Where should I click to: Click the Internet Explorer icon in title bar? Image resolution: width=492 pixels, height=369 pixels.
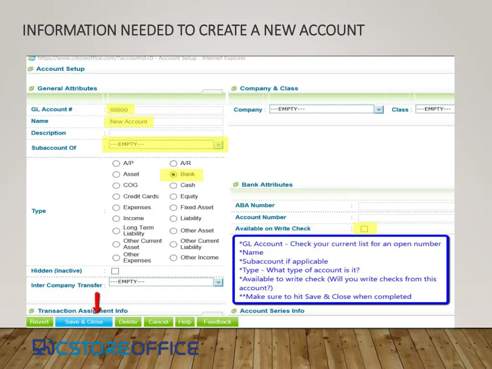pyautogui.click(x=31, y=58)
